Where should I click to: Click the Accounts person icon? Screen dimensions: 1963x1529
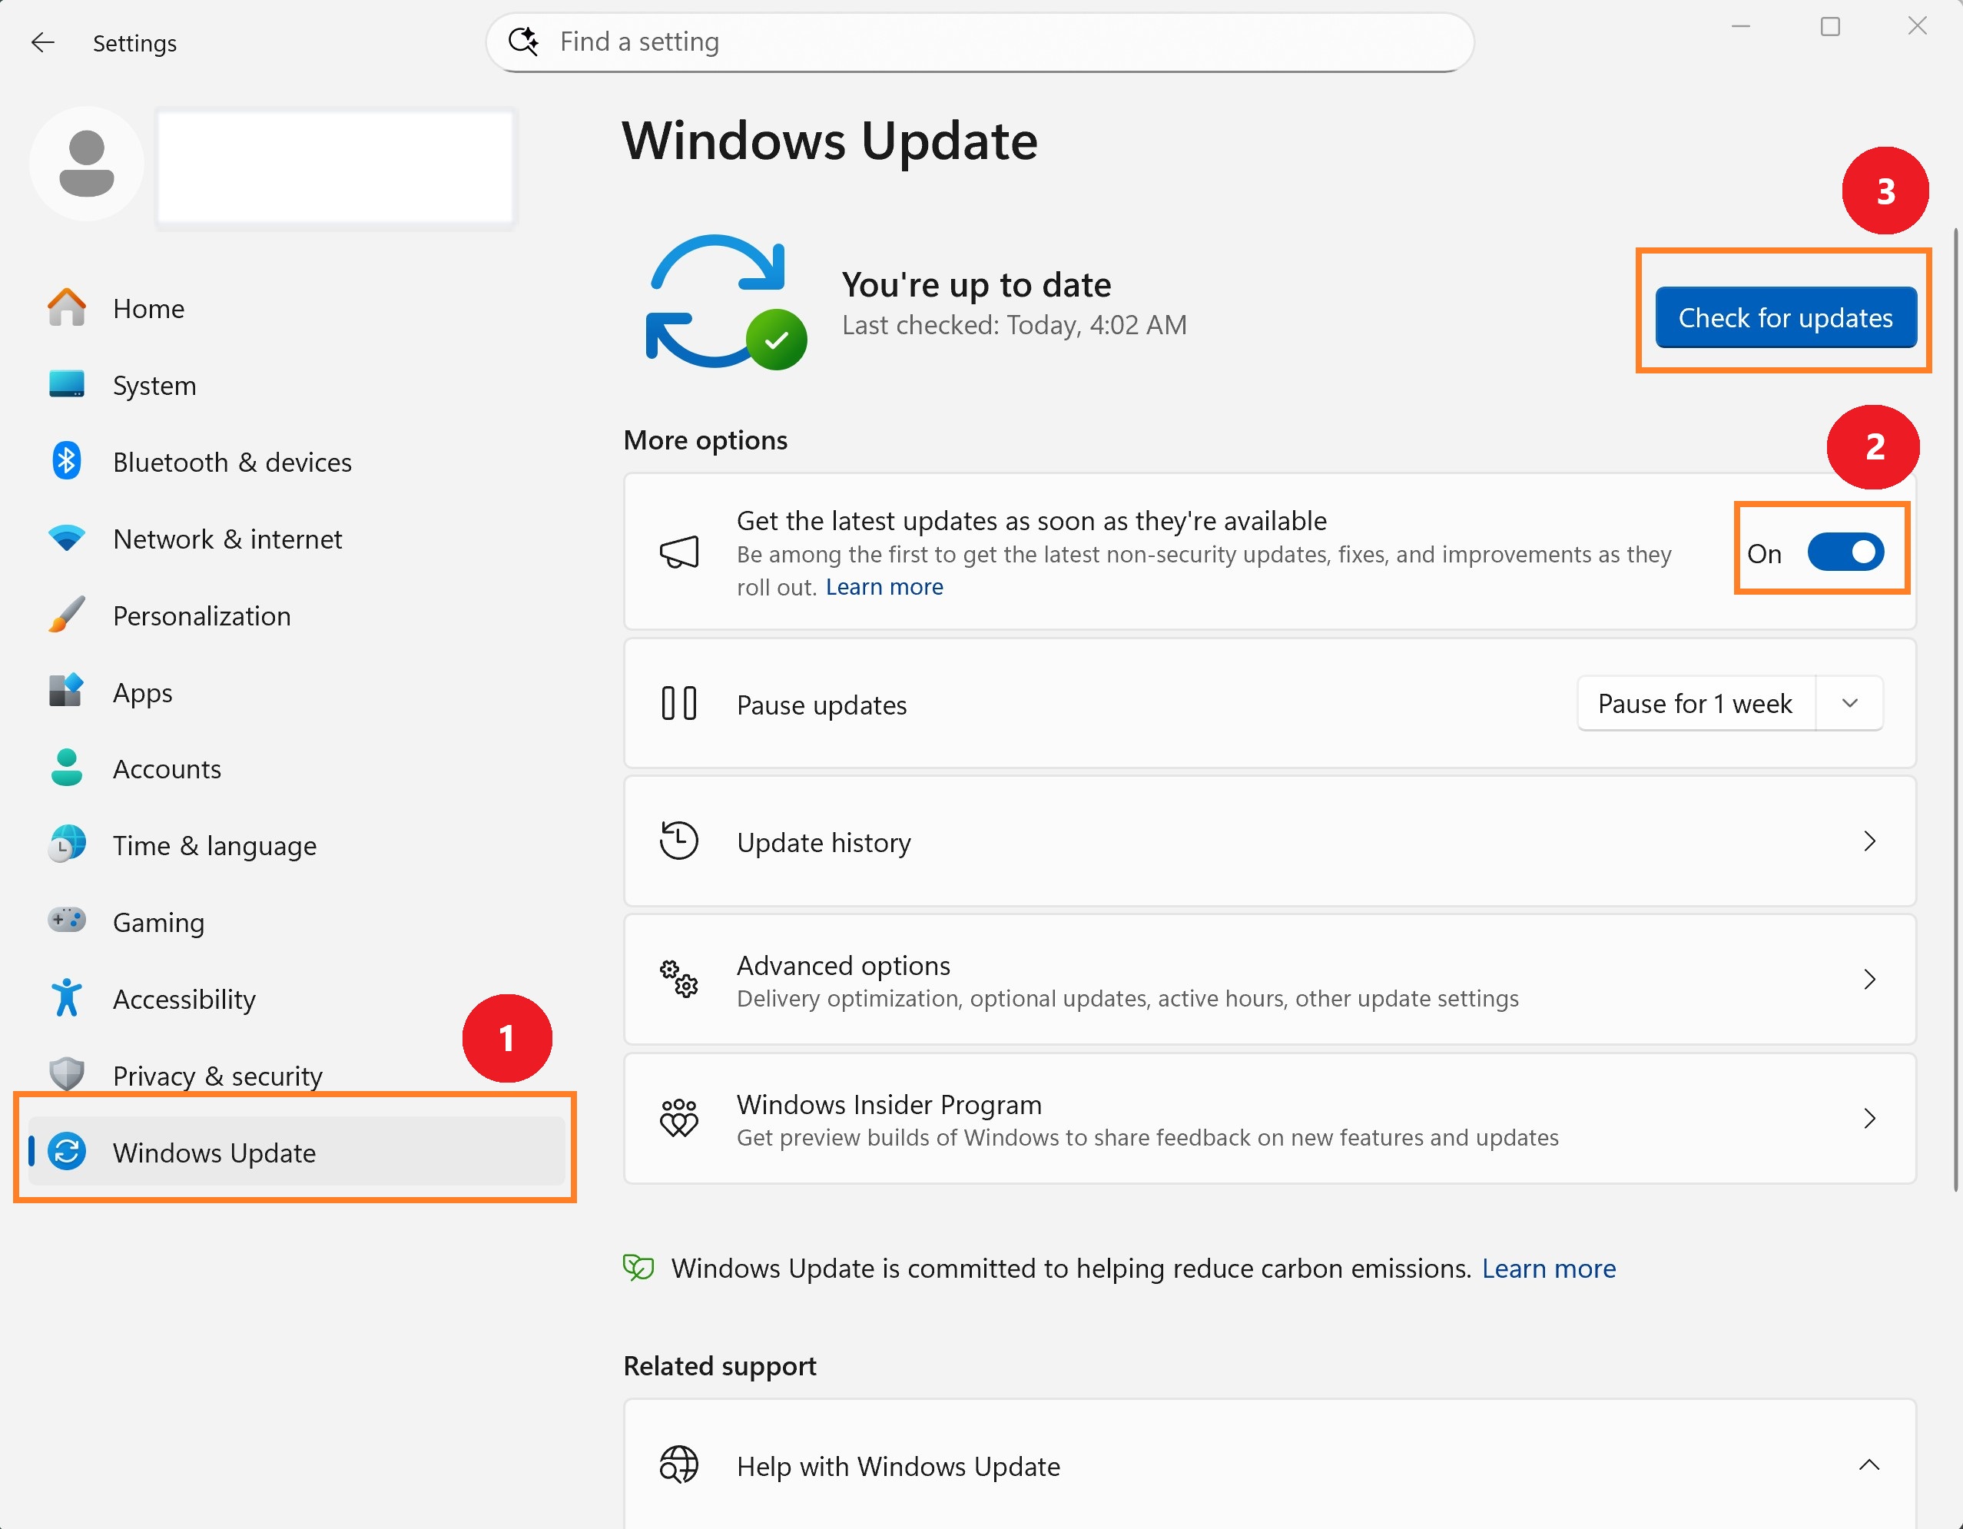[67, 768]
